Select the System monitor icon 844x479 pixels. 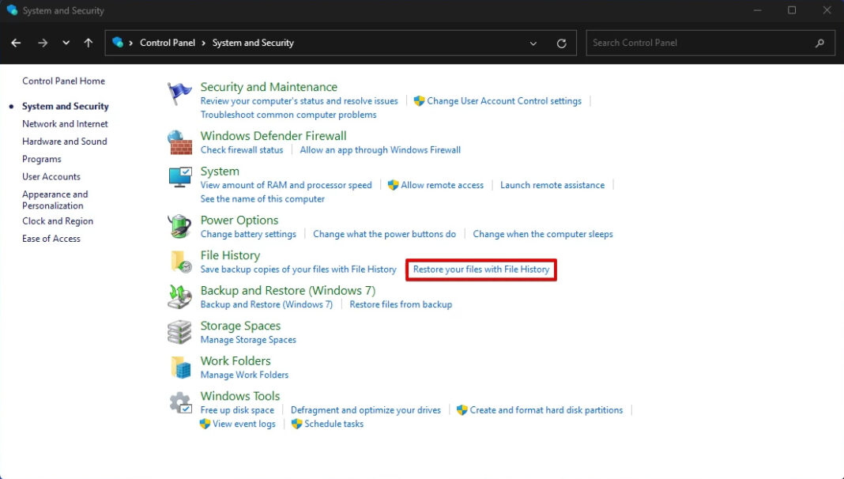179,177
